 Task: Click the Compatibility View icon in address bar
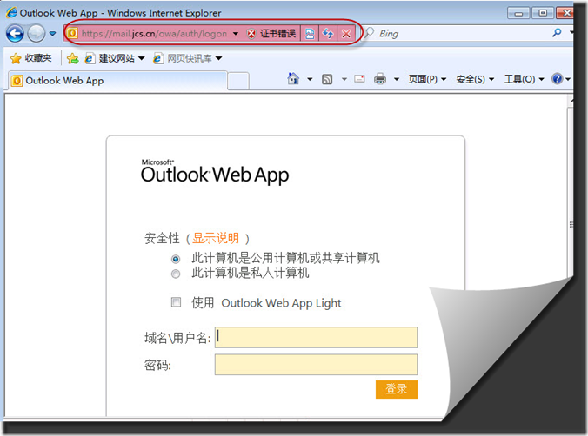point(310,34)
